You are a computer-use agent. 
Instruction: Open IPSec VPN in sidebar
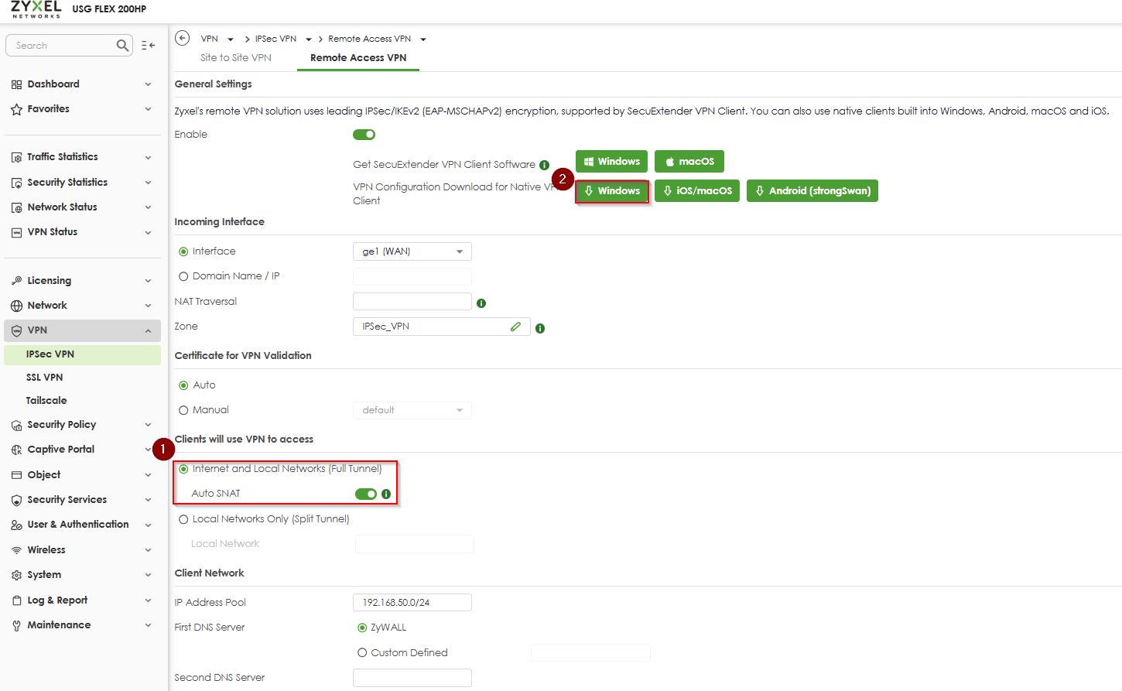click(x=82, y=354)
